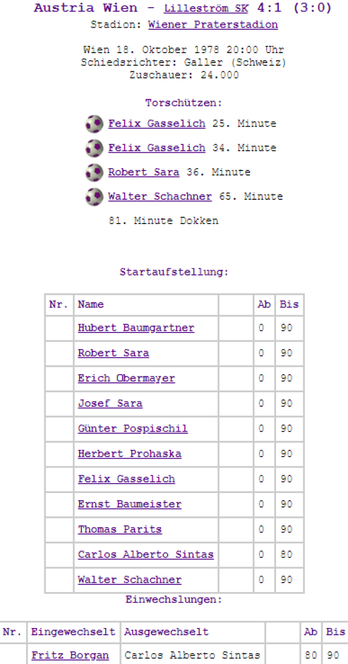This screenshot has height=664, width=348.
Task: Click Günter Pospischil in the lineup table
Action: pos(133,429)
